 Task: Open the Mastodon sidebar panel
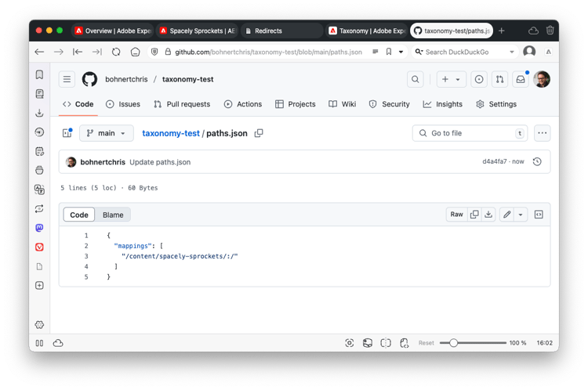point(39,228)
